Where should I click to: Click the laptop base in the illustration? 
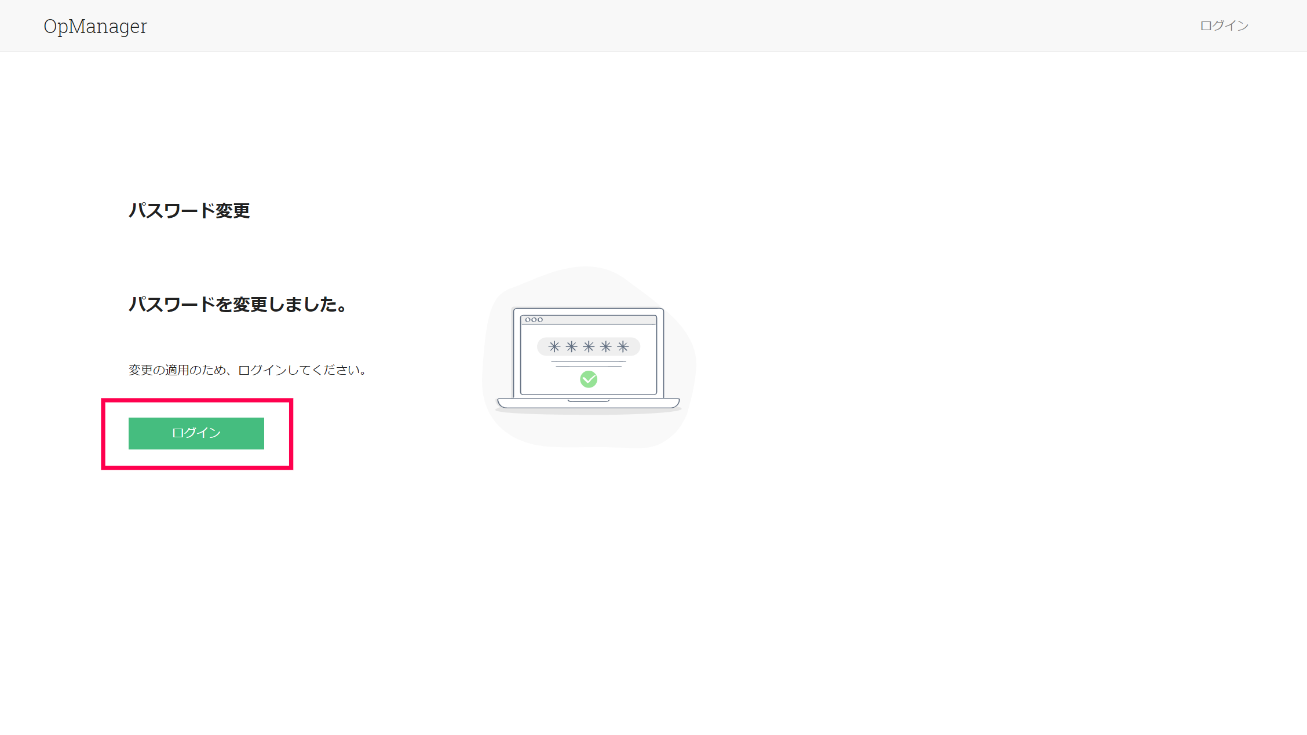tap(589, 404)
